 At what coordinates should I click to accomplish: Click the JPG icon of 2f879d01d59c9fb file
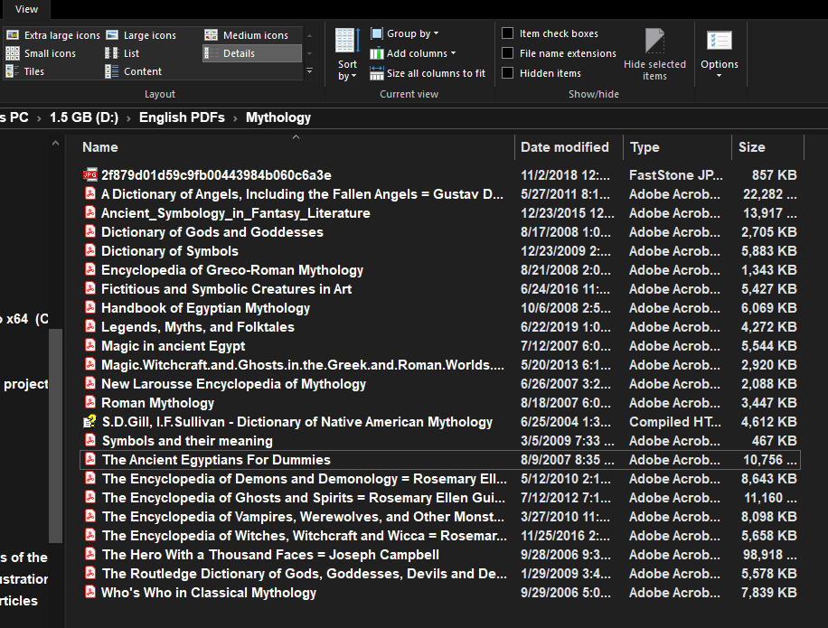coord(90,174)
